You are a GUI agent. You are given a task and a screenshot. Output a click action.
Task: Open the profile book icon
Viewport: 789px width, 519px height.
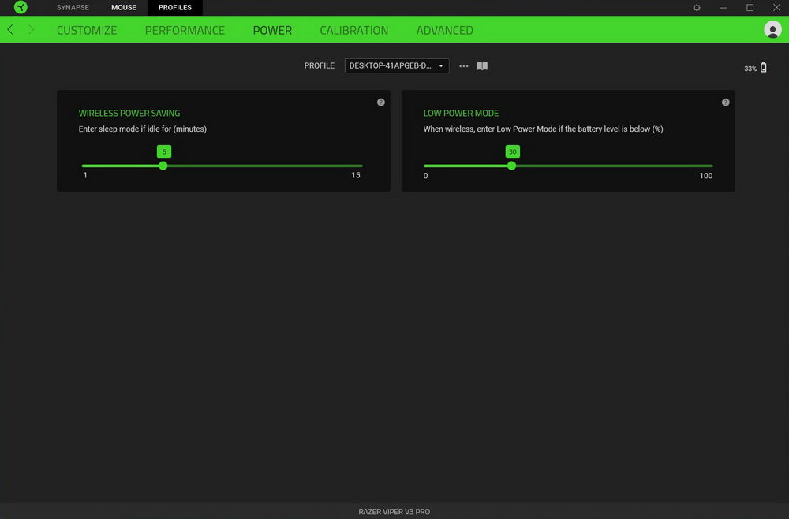coord(482,66)
